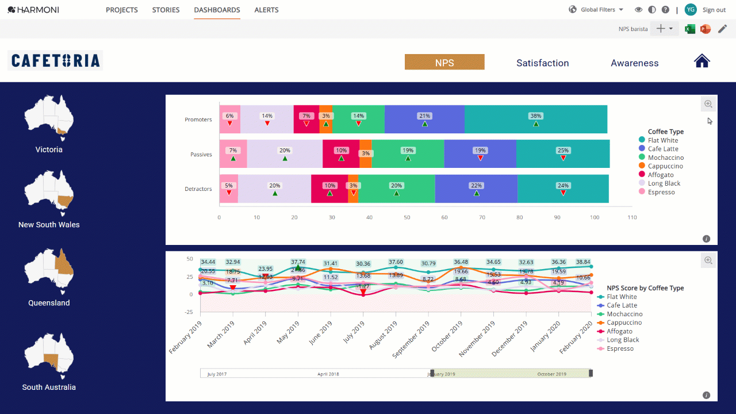Image resolution: width=736 pixels, height=414 pixels.
Task: Zoom the NPS line chart magnifier icon
Action: click(708, 260)
